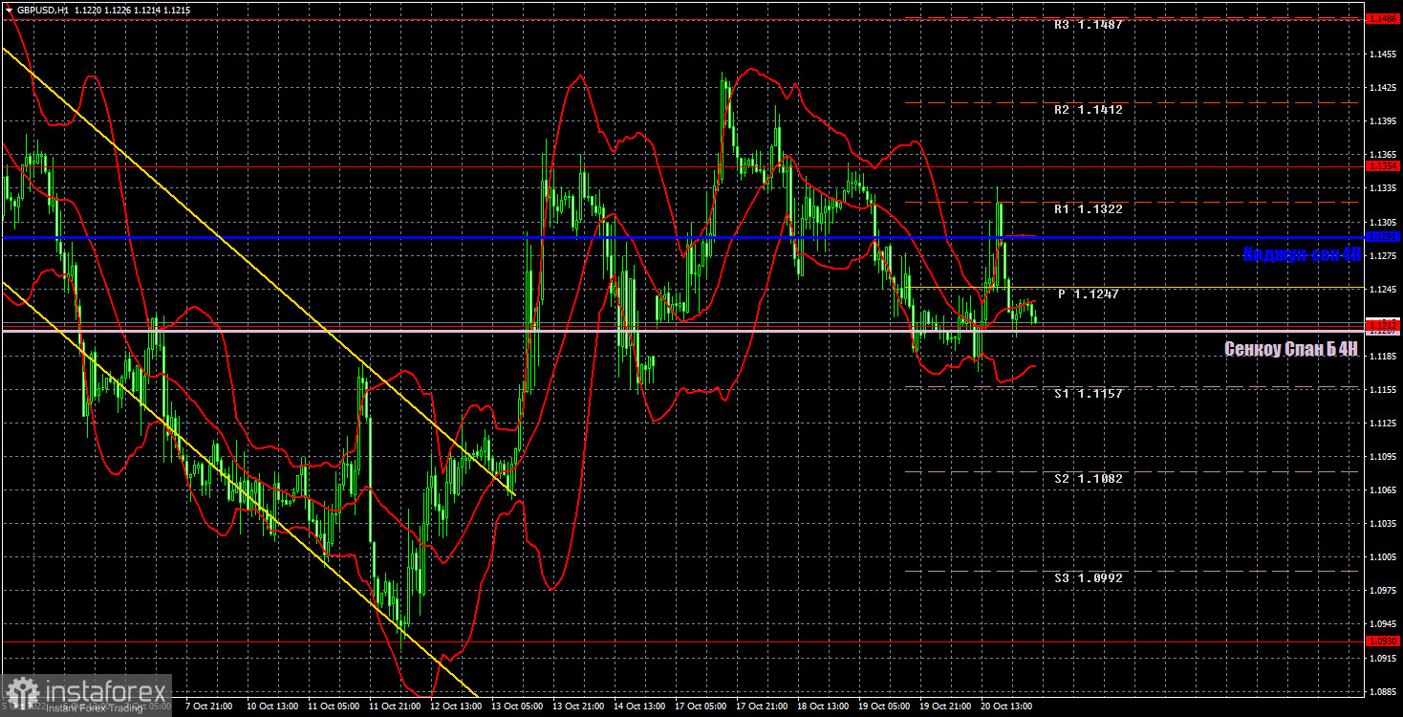This screenshot has width=1403, height=717.
Task: Select the R3 1.1487 pivot label
Action: [x=1088, y=25]
